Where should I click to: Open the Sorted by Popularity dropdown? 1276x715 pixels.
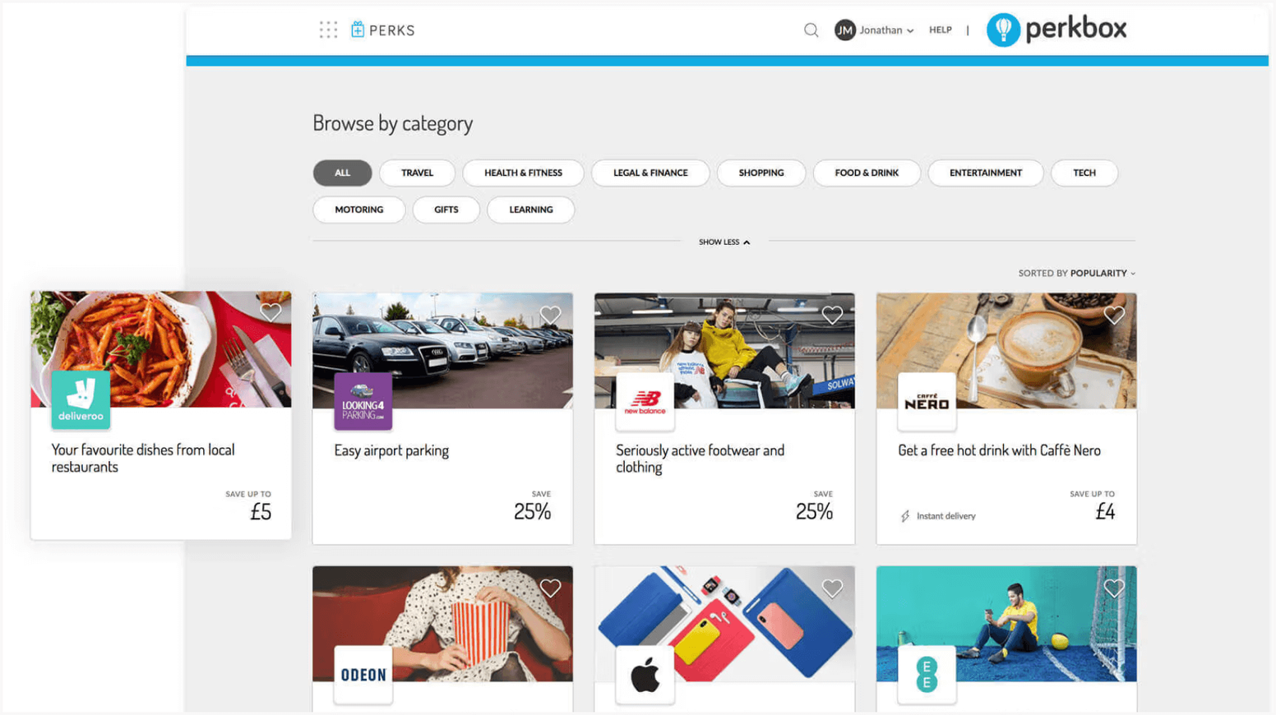pyautogui.click(x=1076, y=273)
